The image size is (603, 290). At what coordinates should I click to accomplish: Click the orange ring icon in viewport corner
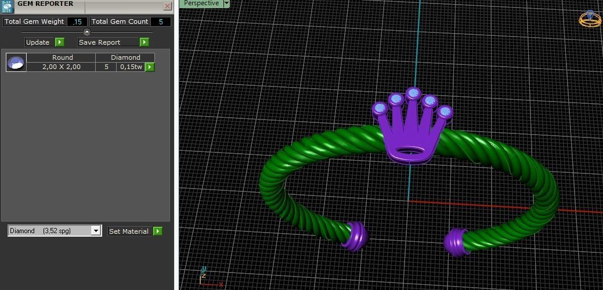(590, 19)
